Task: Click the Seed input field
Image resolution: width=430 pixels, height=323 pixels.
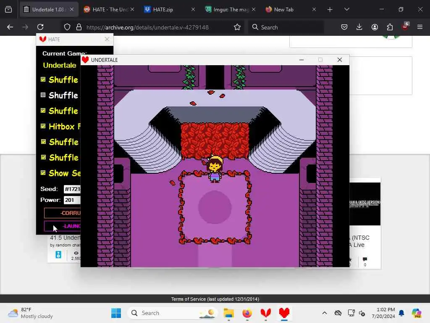Action: [x=72, y=189]
